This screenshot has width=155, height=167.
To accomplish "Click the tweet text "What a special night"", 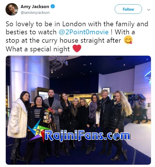I will coord(38,49).
